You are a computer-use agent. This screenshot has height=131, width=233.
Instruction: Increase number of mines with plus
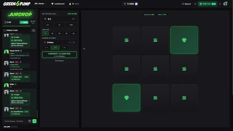pos(74,43)
